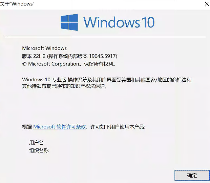Click the 其他待颁布或已颁布 paragraph line

[65, 86]
